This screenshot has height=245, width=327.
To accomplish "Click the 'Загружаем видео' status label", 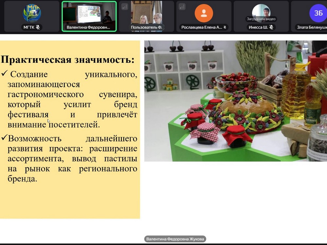I will pyautogui.click(x=261, y=19).
